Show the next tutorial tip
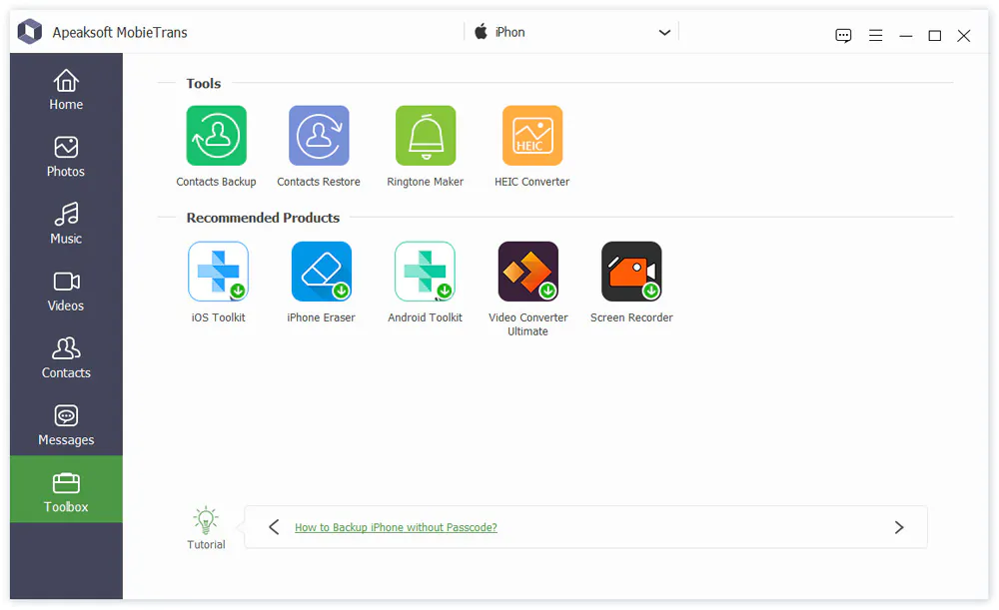The width and height of the screenshot is (999, 610). 898,527
